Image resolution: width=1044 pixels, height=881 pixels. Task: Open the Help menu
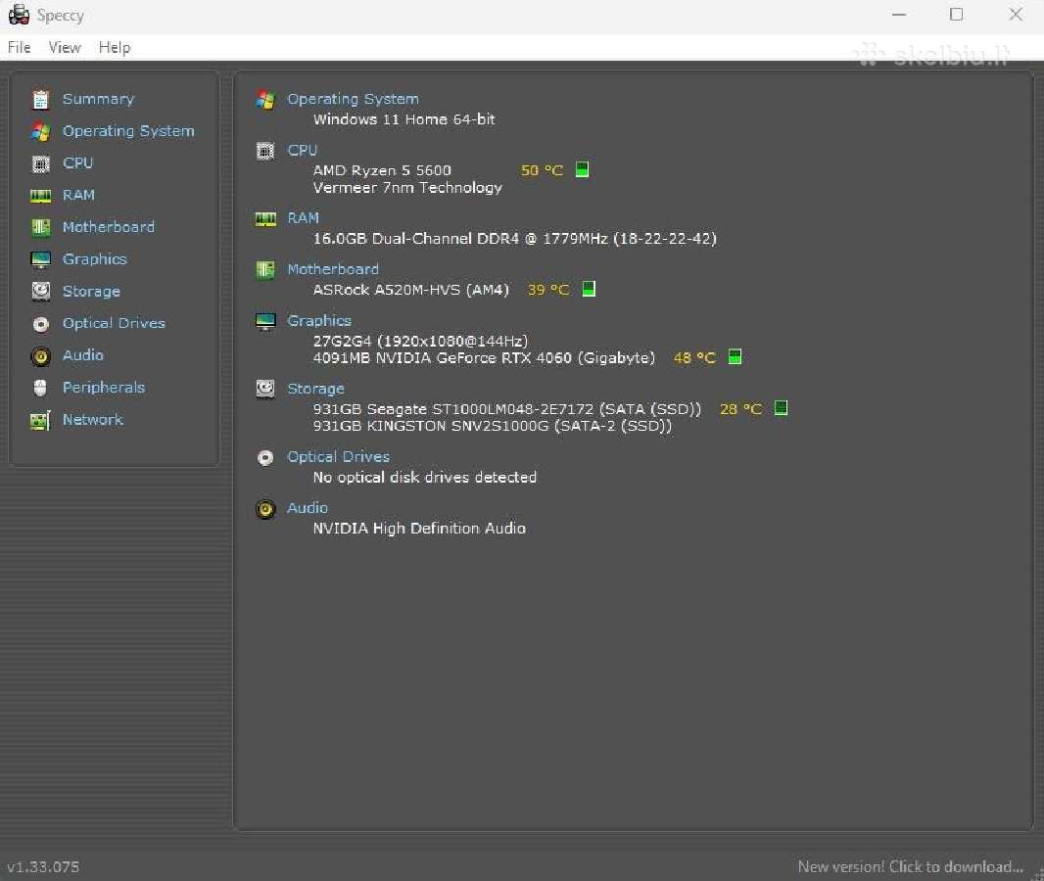[x=115, y=47]
